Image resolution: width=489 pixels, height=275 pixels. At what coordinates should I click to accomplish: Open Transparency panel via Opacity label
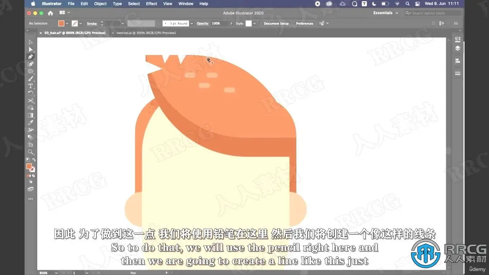click(x=202, y=24)
